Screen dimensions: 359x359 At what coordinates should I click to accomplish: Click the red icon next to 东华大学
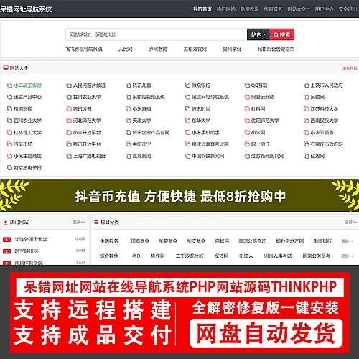tap(187, 121)
